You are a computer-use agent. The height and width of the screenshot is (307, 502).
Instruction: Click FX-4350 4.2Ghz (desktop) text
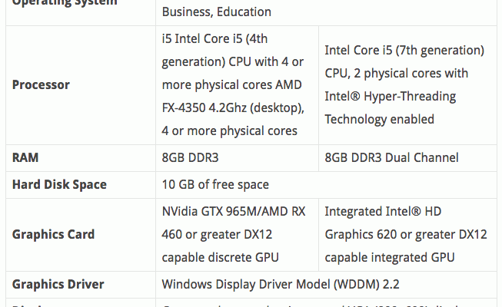tap(233, 107)
